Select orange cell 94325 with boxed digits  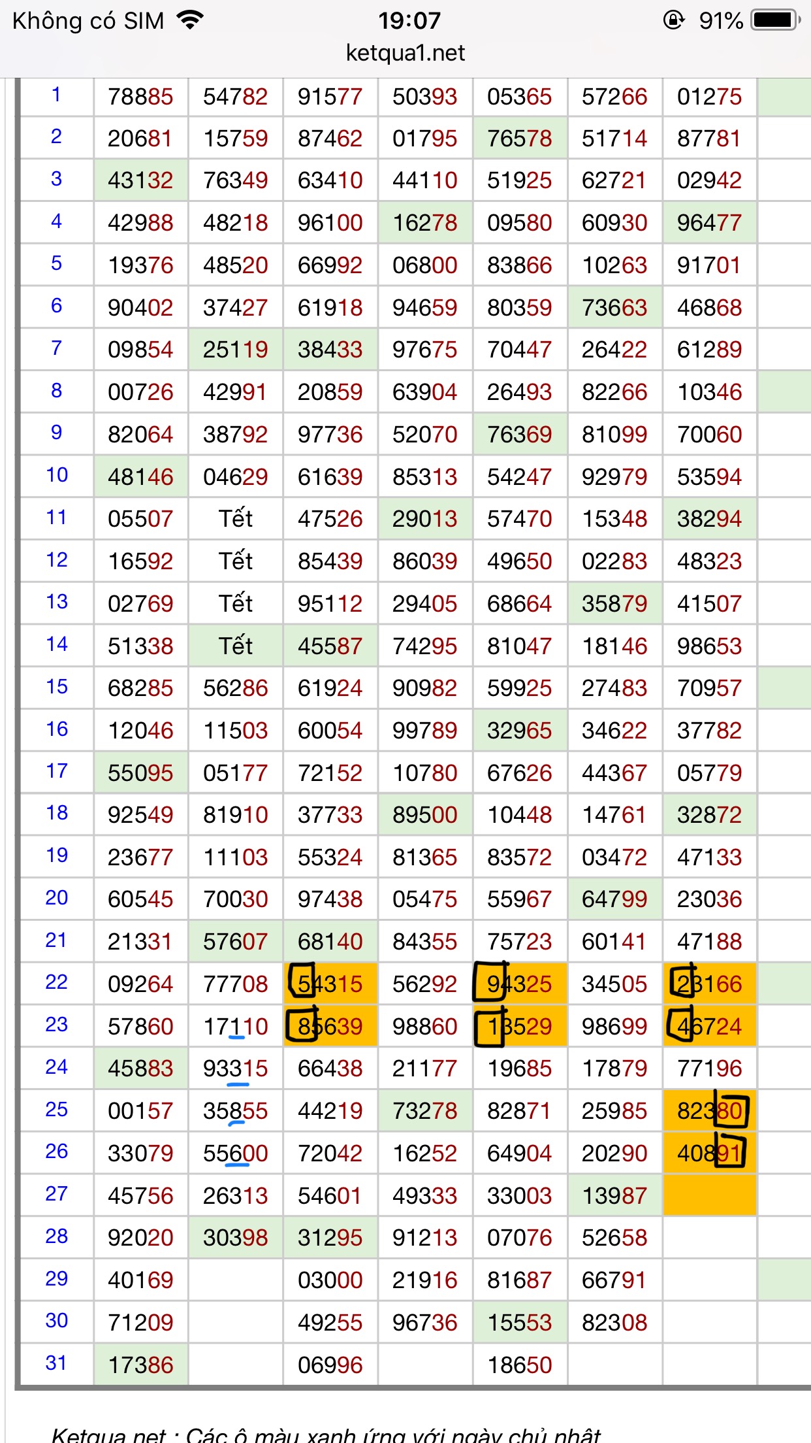520,984
